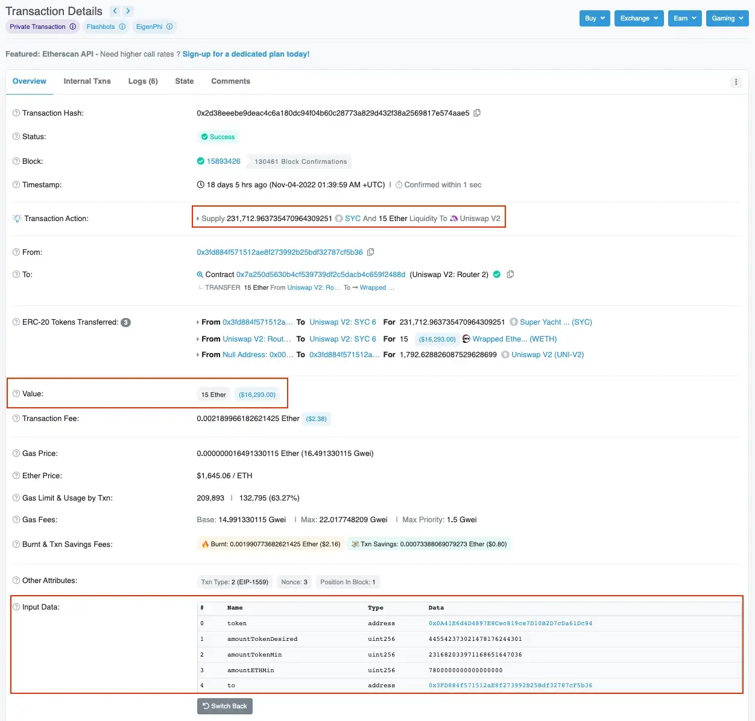This screenshot has width=755, height=721.
Task: Click help icon beside Value label
Action: tap(16, 393)
